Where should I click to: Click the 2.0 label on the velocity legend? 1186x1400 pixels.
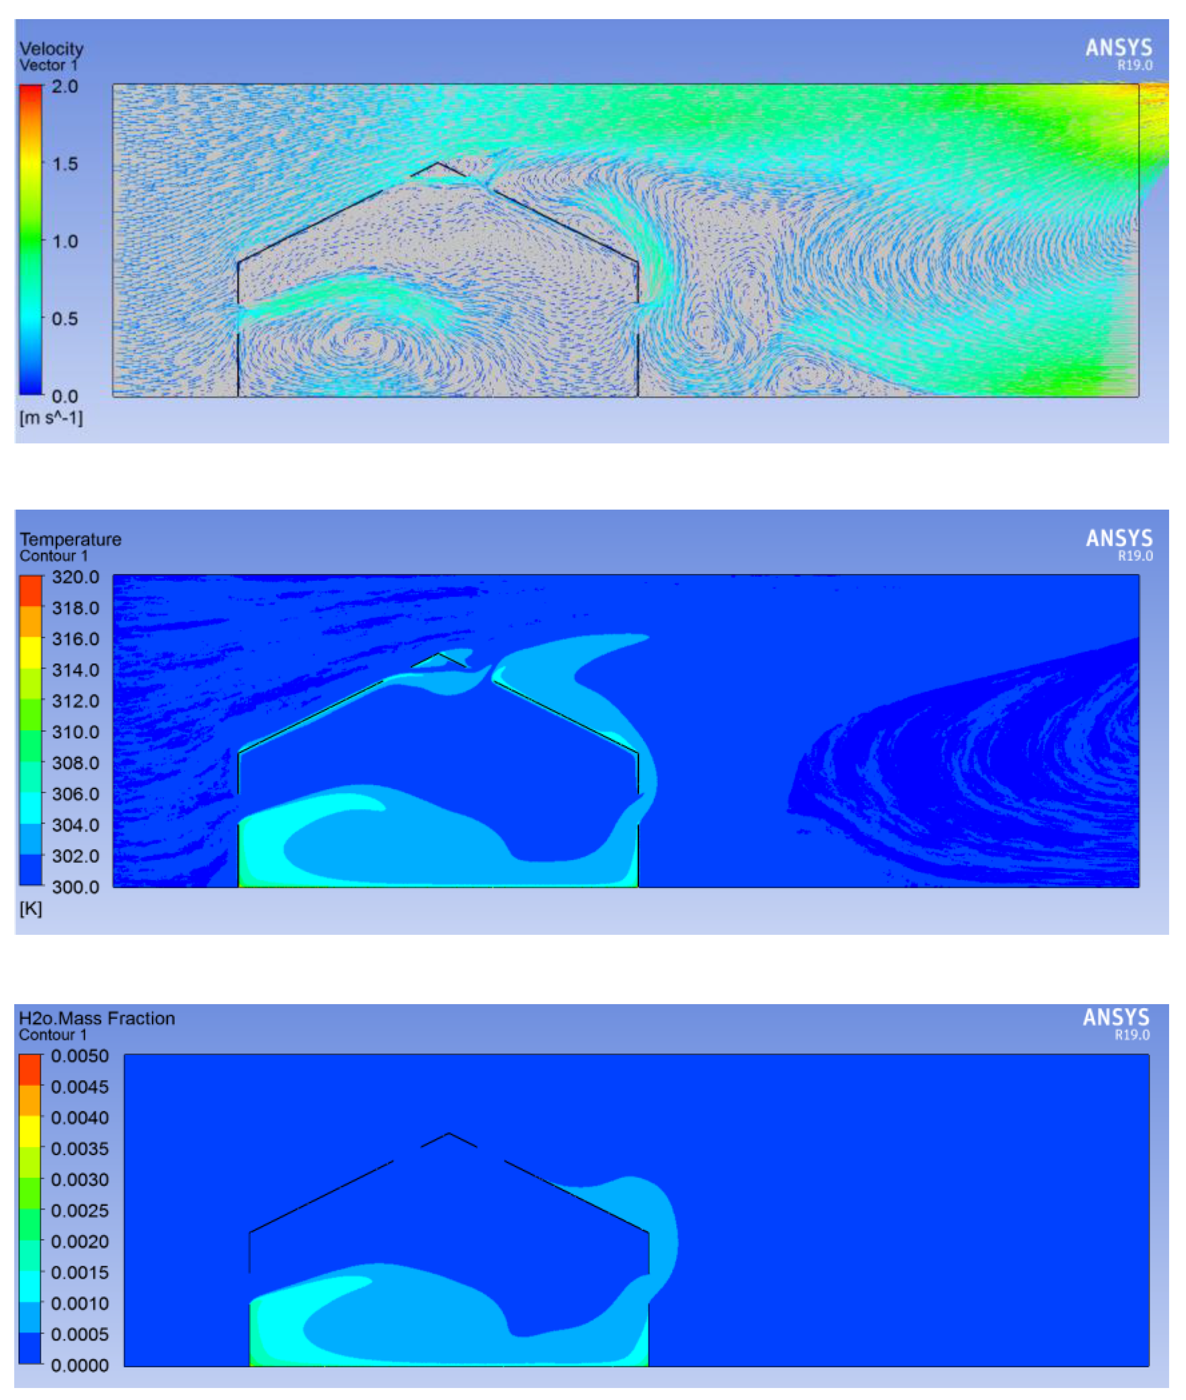pyautogui.click(x=64, y=87)
